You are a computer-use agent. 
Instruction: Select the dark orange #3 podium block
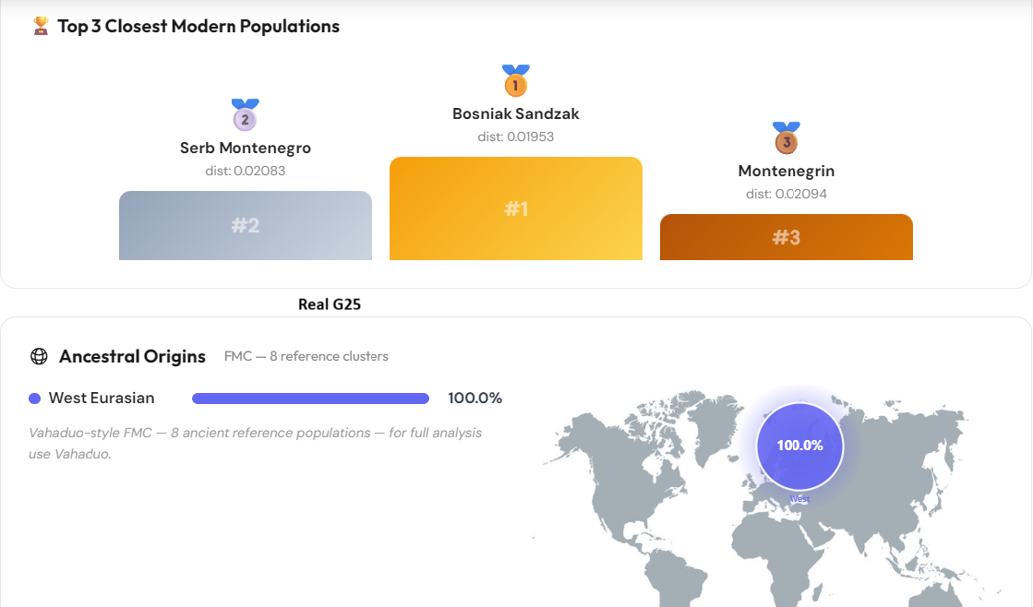(786, 237)
